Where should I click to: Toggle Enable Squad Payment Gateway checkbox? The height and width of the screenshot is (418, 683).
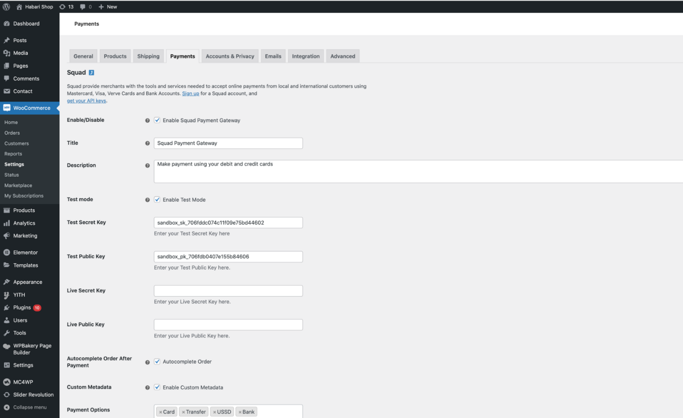157,120
